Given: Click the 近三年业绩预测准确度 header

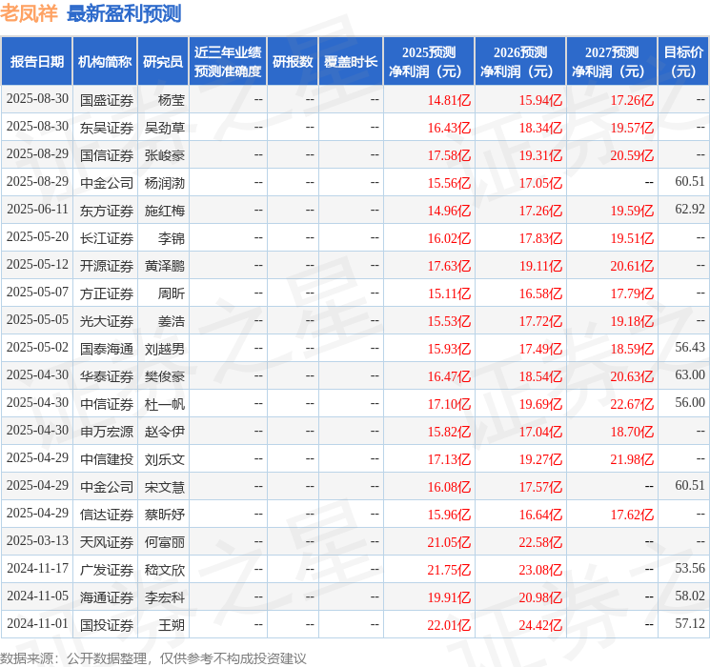Looking at the screenshot, I should coord(228,62).
